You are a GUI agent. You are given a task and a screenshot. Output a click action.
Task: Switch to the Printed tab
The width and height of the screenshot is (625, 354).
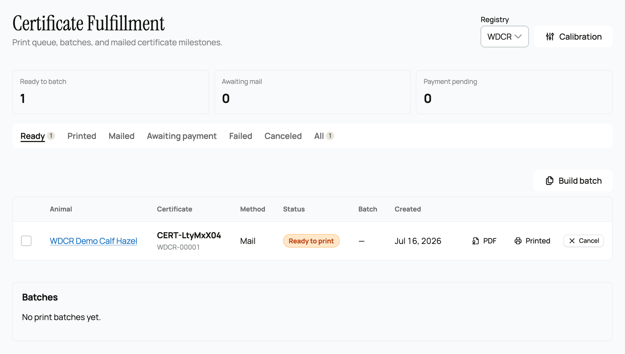[82, 136]
